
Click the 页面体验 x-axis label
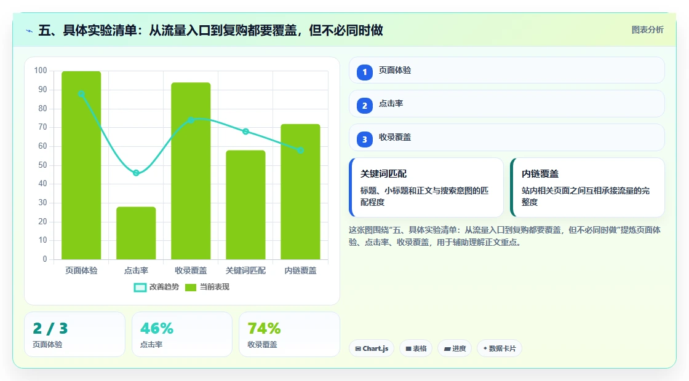[x=81, y=271]
